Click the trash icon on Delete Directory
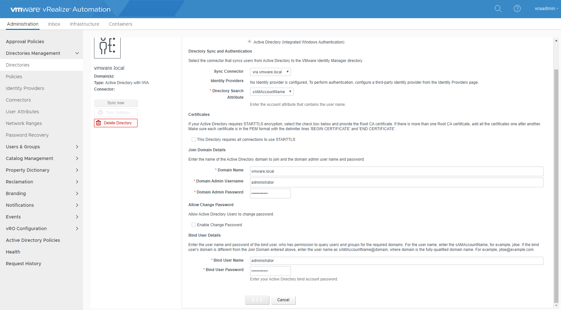This screenshot has height=310, width=561. [99, 123]
